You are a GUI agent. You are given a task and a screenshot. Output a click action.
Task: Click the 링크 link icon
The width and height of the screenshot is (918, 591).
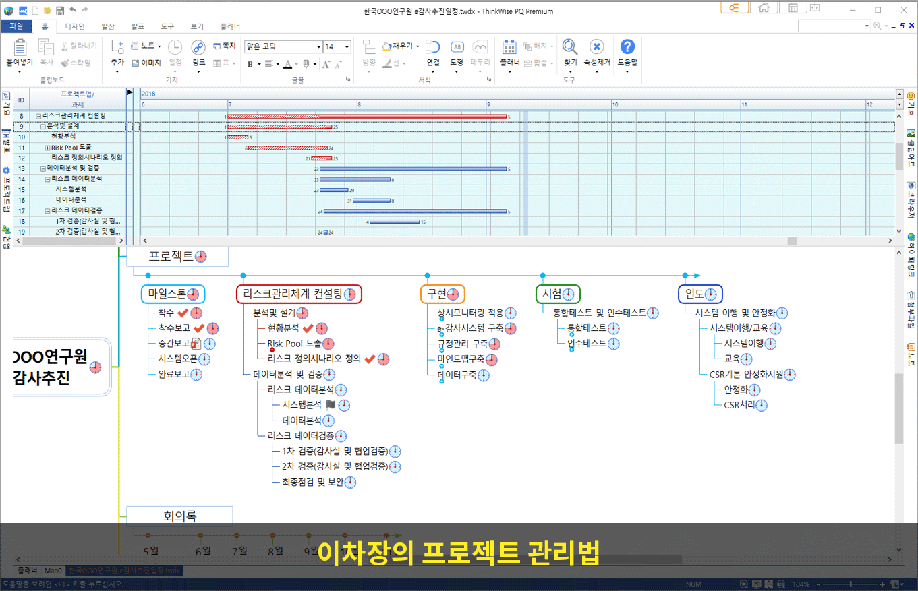click(x=198, y=47)
